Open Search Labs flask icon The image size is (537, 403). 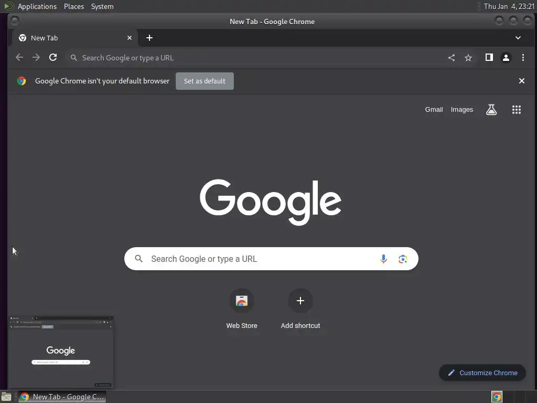click(491, 110)
